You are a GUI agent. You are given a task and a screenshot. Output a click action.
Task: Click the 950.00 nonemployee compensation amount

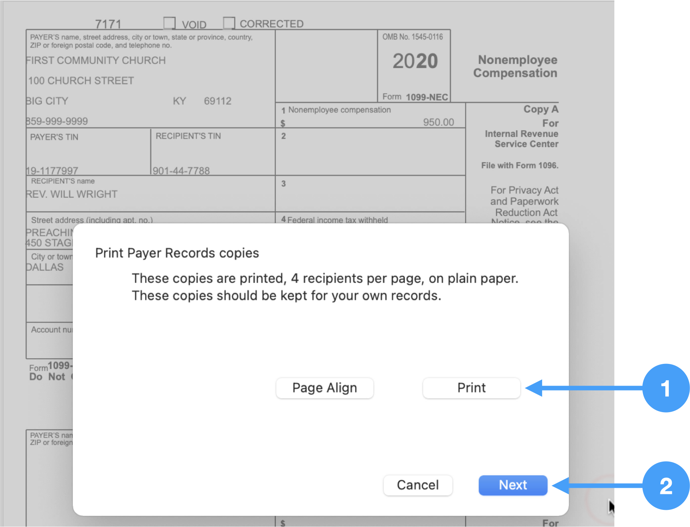tap(438, 122)
